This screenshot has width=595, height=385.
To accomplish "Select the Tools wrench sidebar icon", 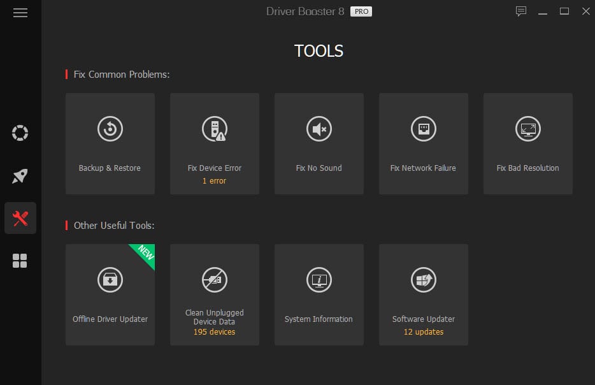I will pos(20,219).
